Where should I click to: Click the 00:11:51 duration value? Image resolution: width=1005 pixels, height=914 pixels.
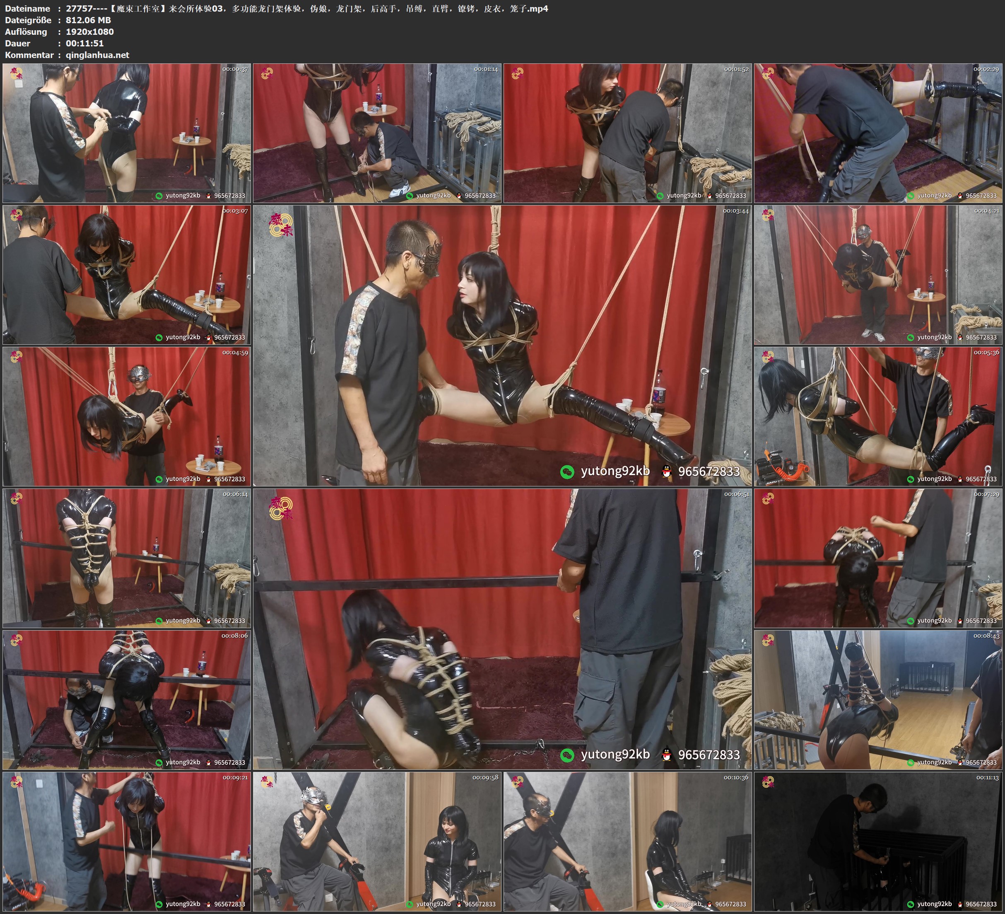point(85,44)
